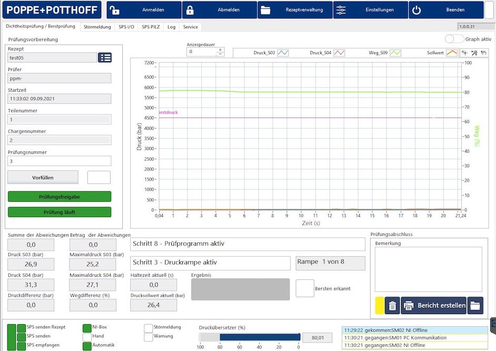This screenshot has width=496, height=351.
Task: Click the Bemerkung text field
Action: pyautogui.click(x=428, y=269)
